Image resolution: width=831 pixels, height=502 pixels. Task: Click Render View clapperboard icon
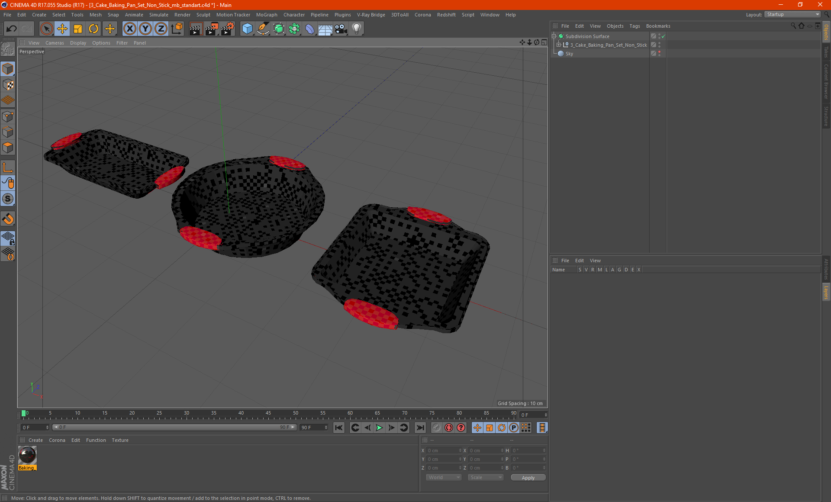pos(196,29)
